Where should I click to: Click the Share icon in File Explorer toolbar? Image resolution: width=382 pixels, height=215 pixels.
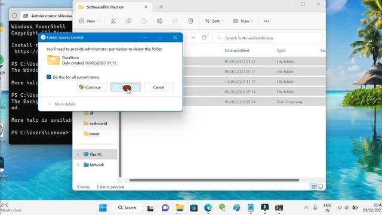175,21
